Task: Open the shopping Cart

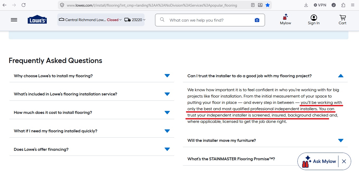Action: pos(342,20)
